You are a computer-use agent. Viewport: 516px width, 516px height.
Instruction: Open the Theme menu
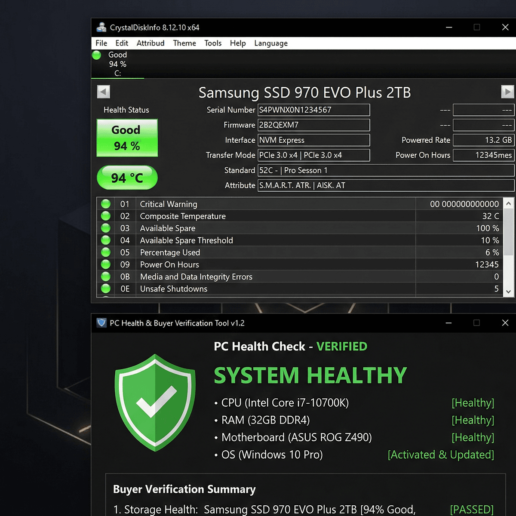point(184,43)
